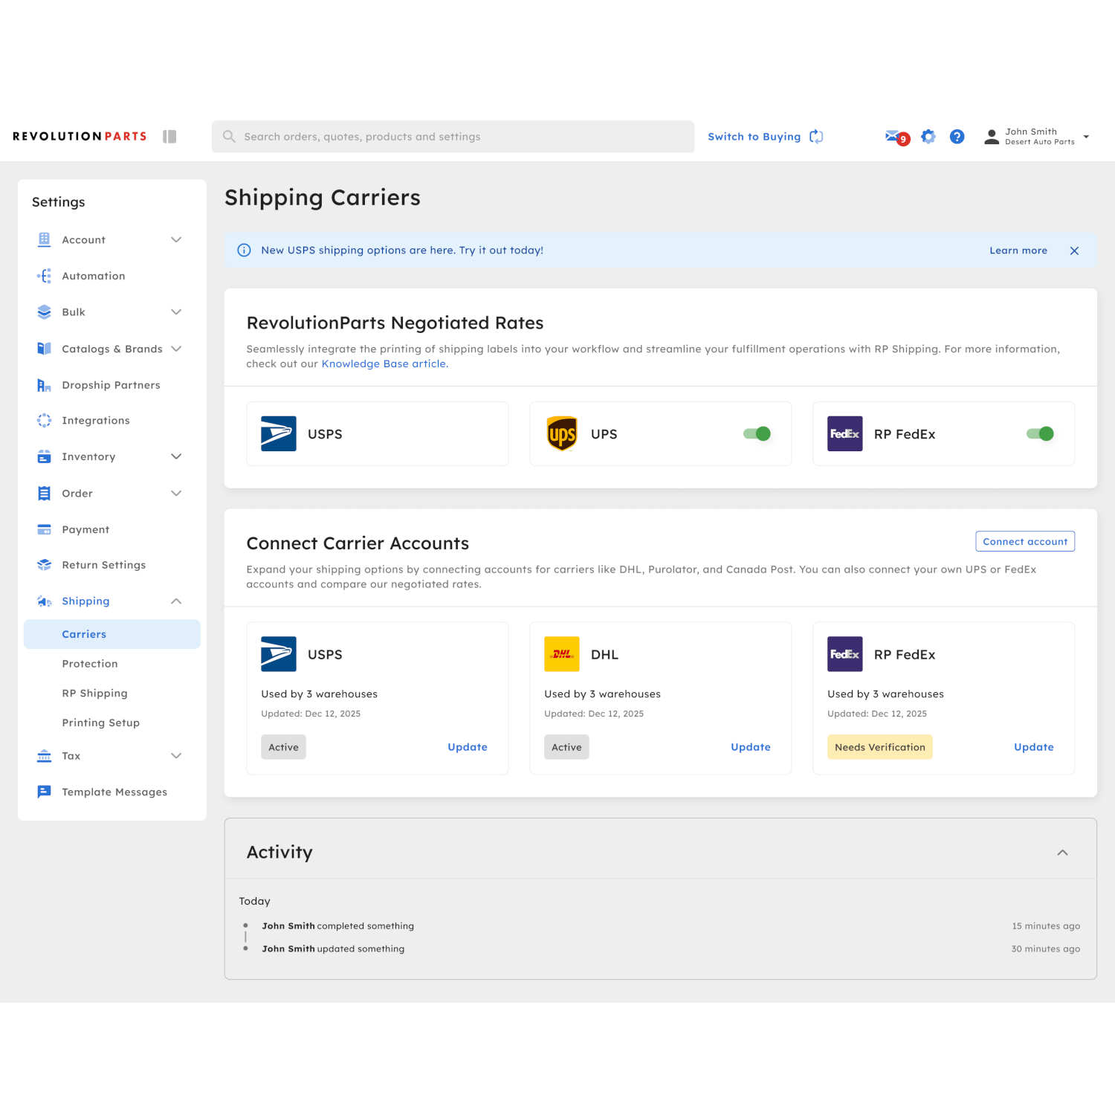The image size is (1115, 1115).
Task: Click Update on the RP FedEx card
Action: pyautogui.click(x=1034, y=747)
